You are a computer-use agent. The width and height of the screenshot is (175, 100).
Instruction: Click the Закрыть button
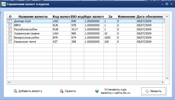click(x=154, y=91)
